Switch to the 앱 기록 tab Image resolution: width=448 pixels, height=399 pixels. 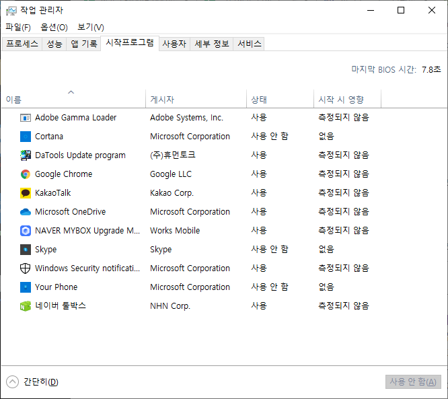(x=83, y=44)
